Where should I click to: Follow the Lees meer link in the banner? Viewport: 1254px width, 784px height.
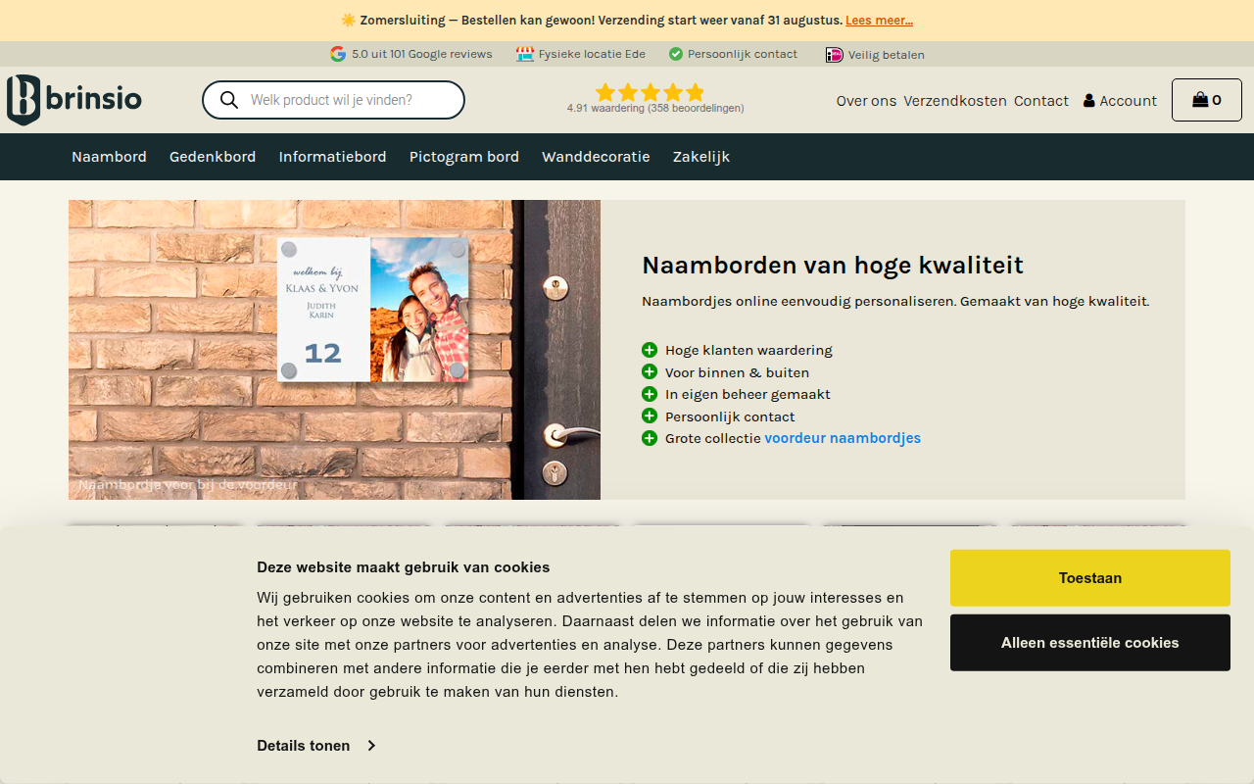[x=879, y=21]
